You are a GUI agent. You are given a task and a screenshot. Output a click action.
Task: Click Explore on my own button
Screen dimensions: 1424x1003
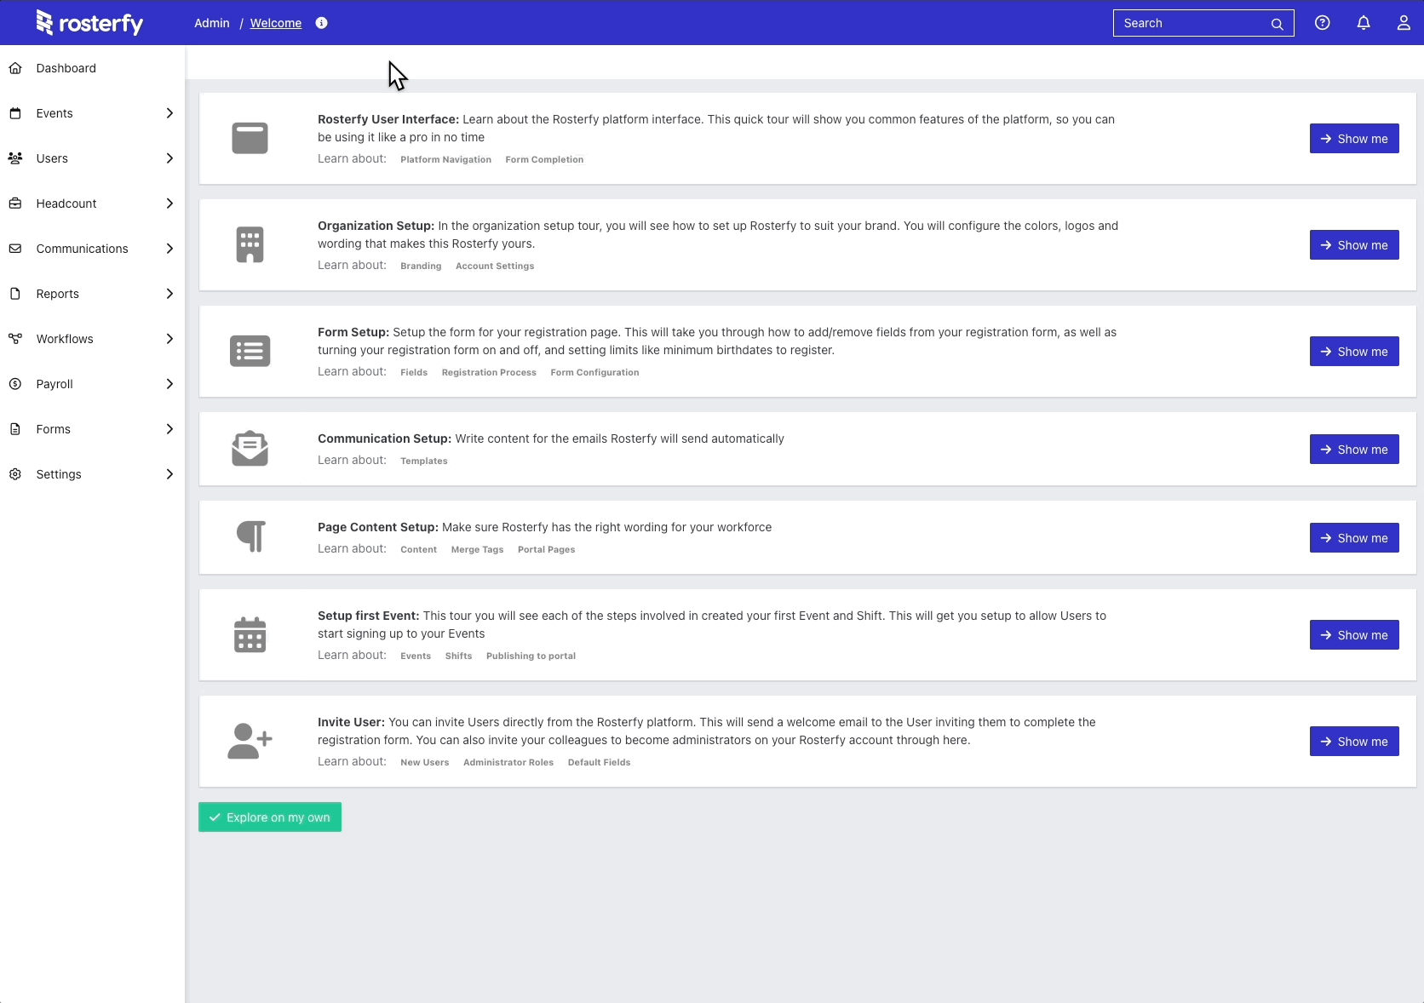coord(270,817)
